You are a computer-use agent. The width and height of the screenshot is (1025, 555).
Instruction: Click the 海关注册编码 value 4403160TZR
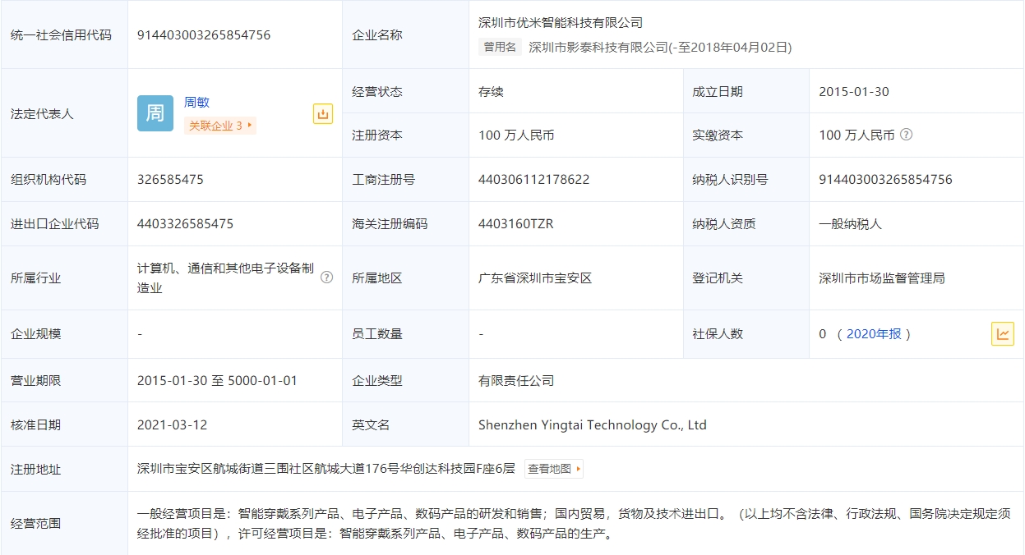point(515,224)
